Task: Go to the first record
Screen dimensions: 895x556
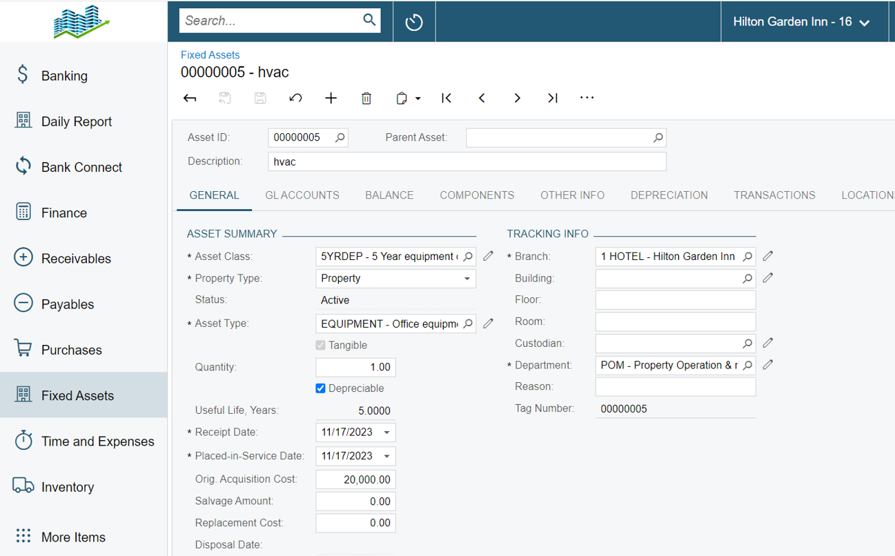Action: pyautogui.click(x=446, y=98)
